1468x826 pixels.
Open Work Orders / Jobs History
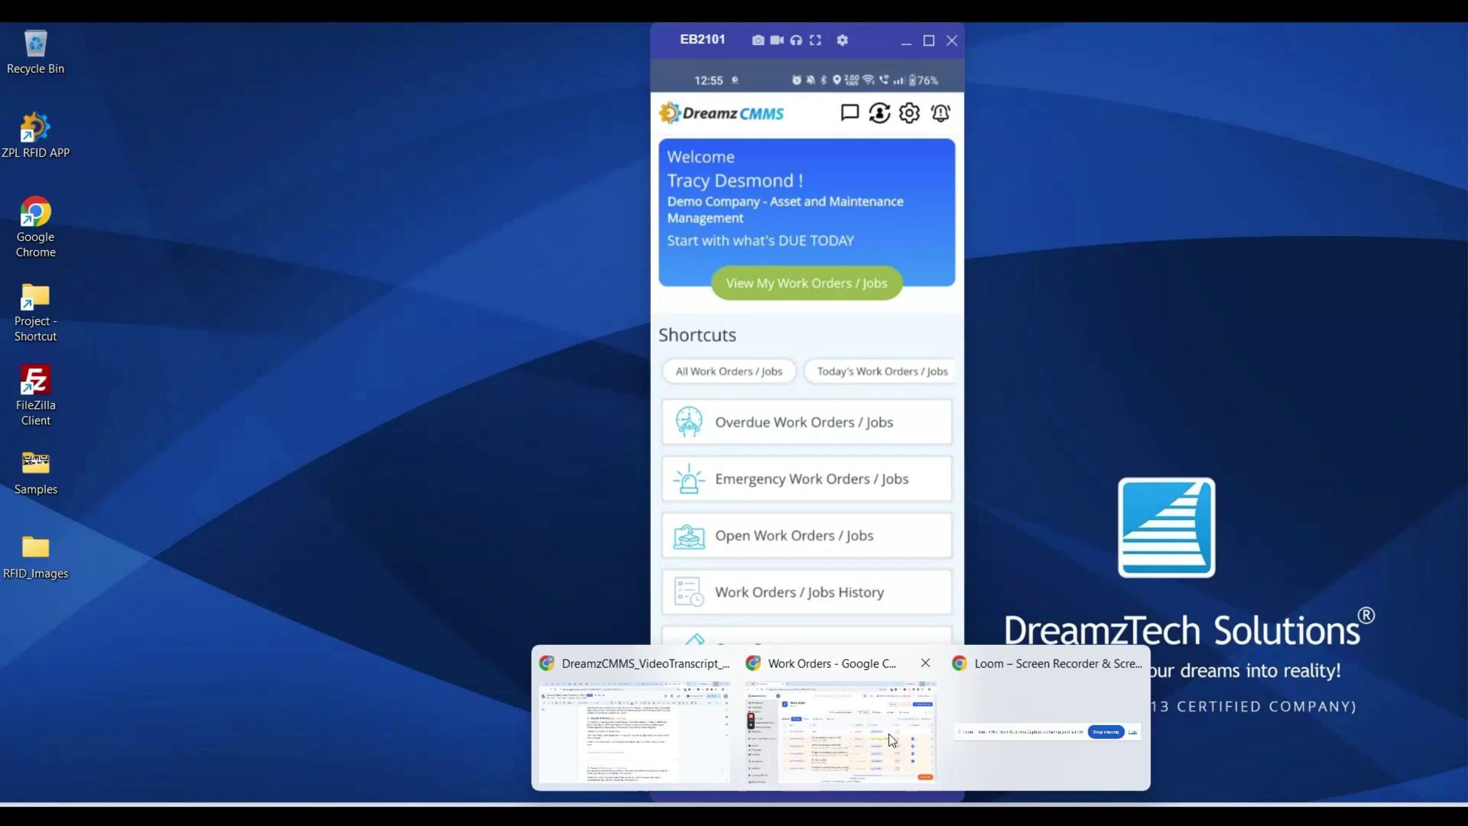[806, 592]
